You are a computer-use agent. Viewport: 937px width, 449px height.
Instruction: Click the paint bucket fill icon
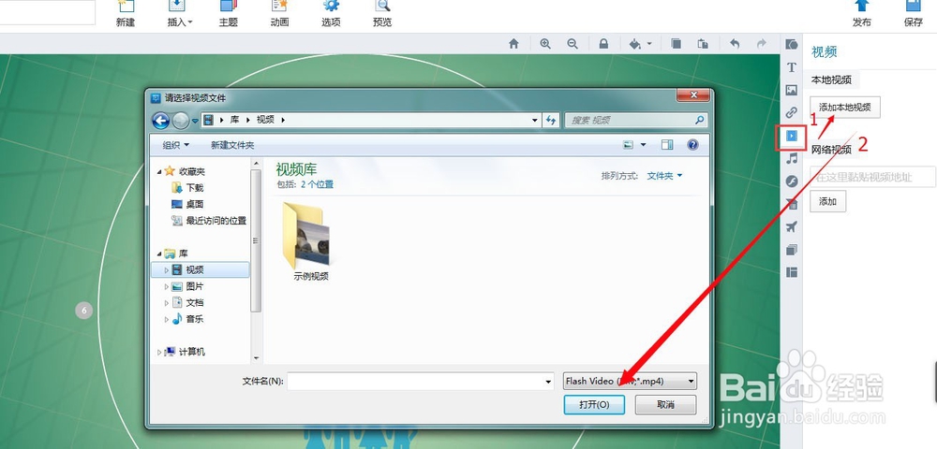(635, 44)
